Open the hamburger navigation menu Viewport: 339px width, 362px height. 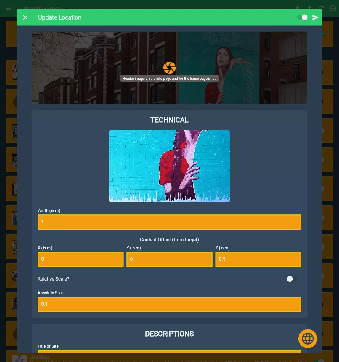coord(8,8)
